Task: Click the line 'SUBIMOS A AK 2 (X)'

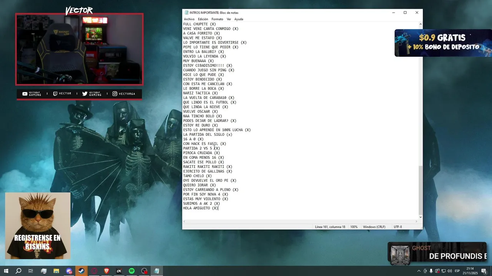Action: tap(201, 204)
